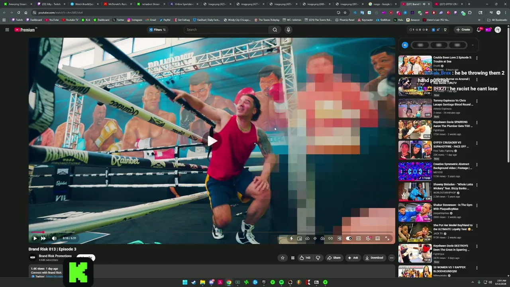Viewport: 510px width, 287px height.
Task: Open Spotify from taskbar
Action: point(281,282)
